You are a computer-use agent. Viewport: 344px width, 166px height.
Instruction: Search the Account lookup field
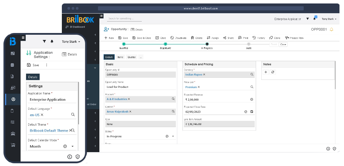point(173,99)
